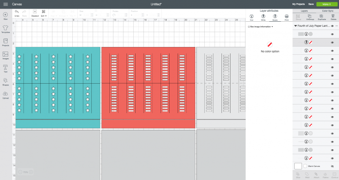The height and width of the screenshot is (180, 339).
Task: Click the No color option swatch
Action: pos(269,45)
